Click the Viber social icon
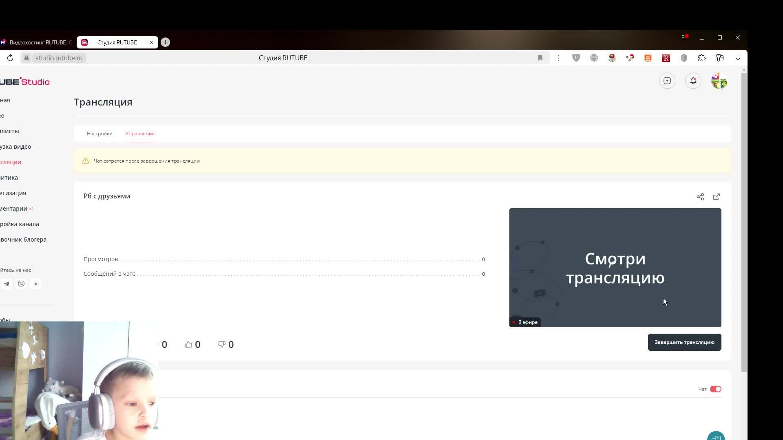 (21, 284)
